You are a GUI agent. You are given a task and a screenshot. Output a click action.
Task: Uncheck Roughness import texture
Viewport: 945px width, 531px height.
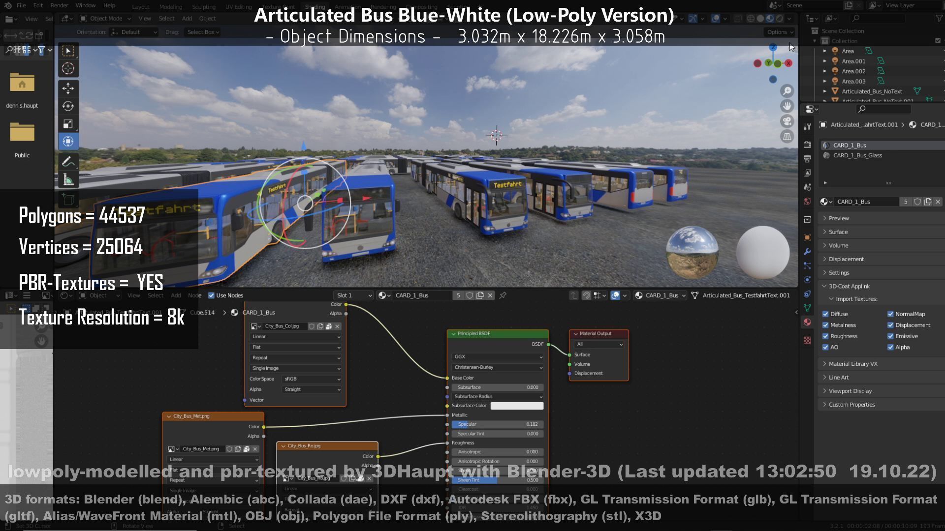coord(825,336)
